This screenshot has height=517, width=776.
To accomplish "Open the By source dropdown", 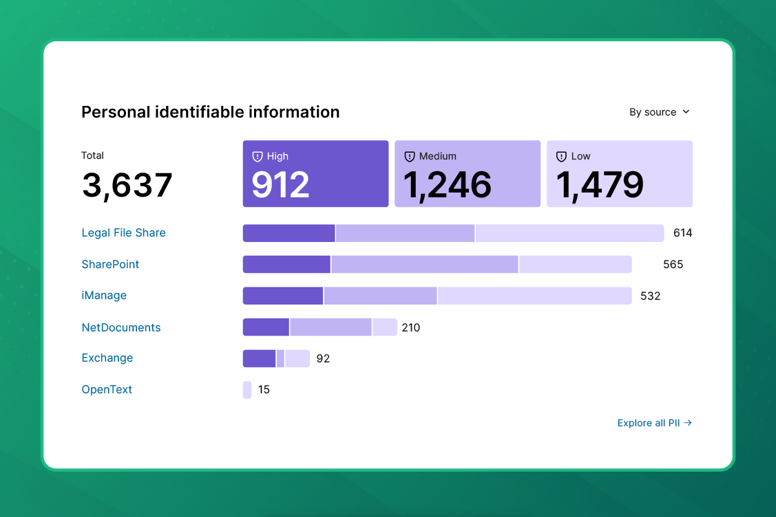I will pyautogui.click(x=659, y=111).
